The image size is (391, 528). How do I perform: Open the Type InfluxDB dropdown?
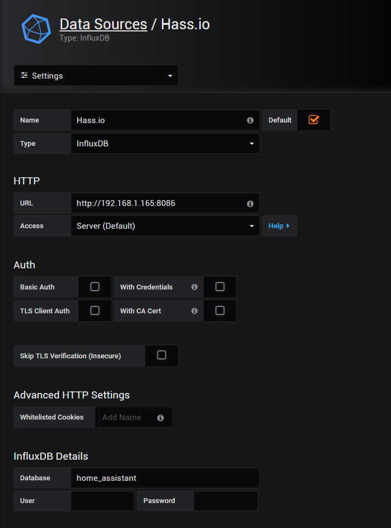pos(165,144)
